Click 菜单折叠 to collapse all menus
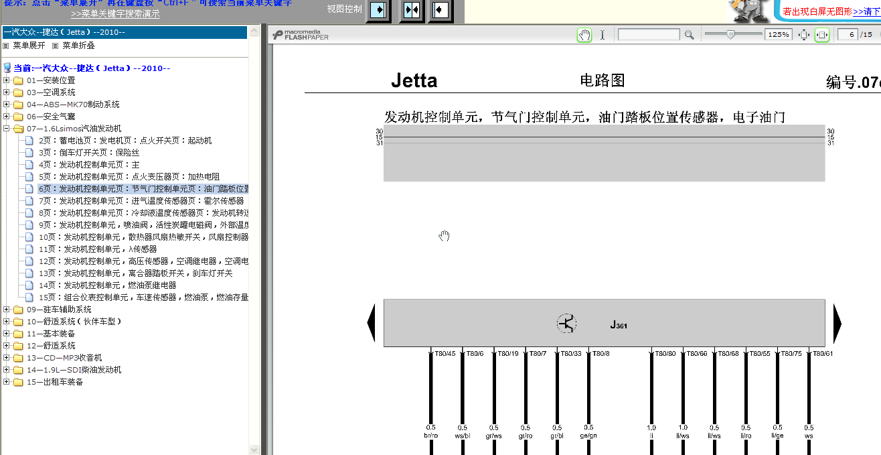881x455 pixels. point(78,46)
